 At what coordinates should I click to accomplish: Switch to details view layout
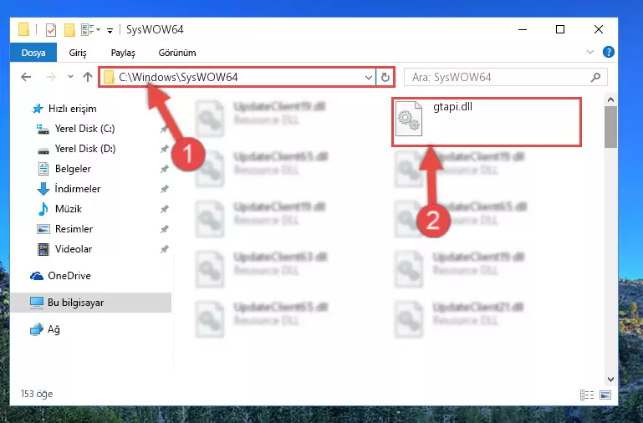coord(587,395)
